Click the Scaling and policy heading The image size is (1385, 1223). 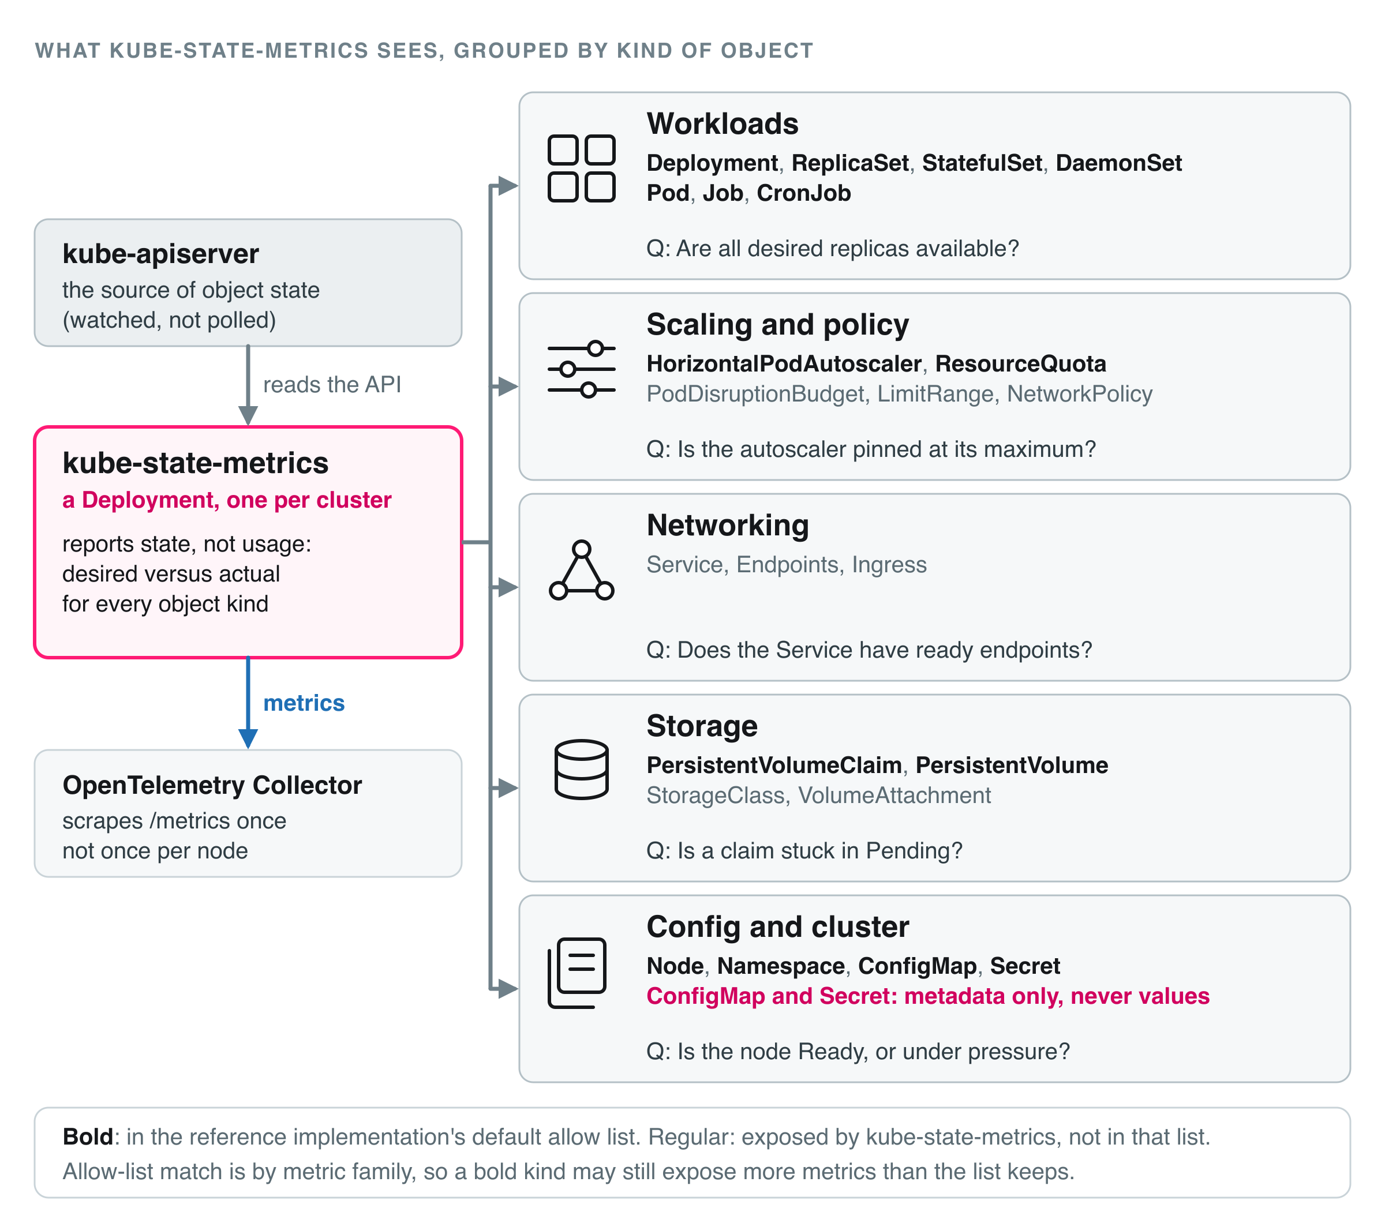tap(777, 324)
